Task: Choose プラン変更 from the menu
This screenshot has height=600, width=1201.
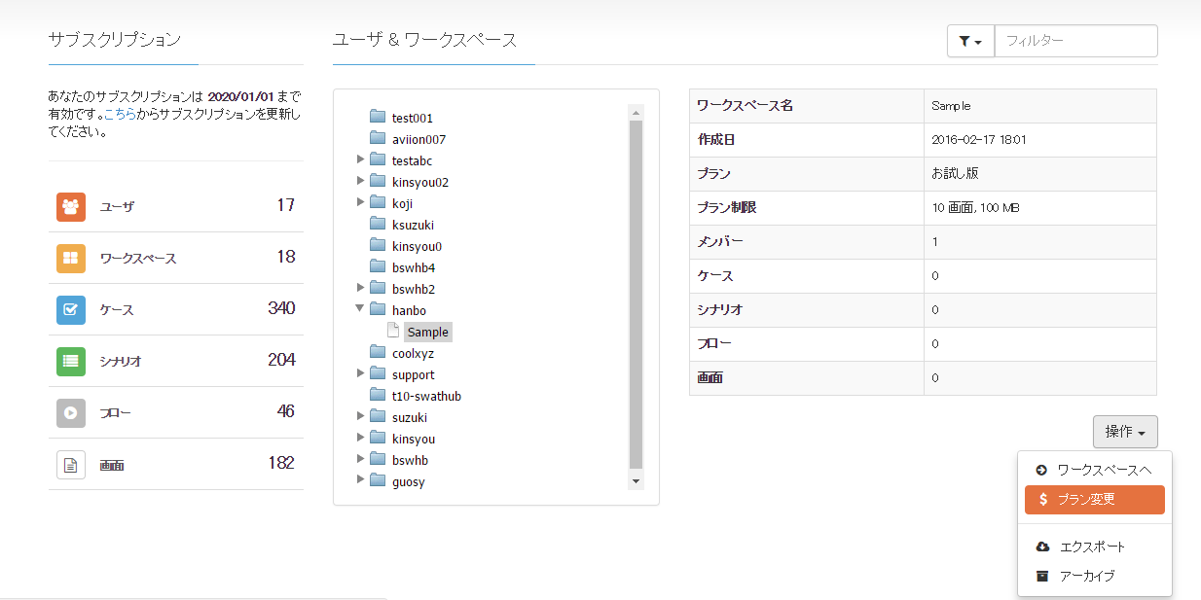Action: point(1094,500)
